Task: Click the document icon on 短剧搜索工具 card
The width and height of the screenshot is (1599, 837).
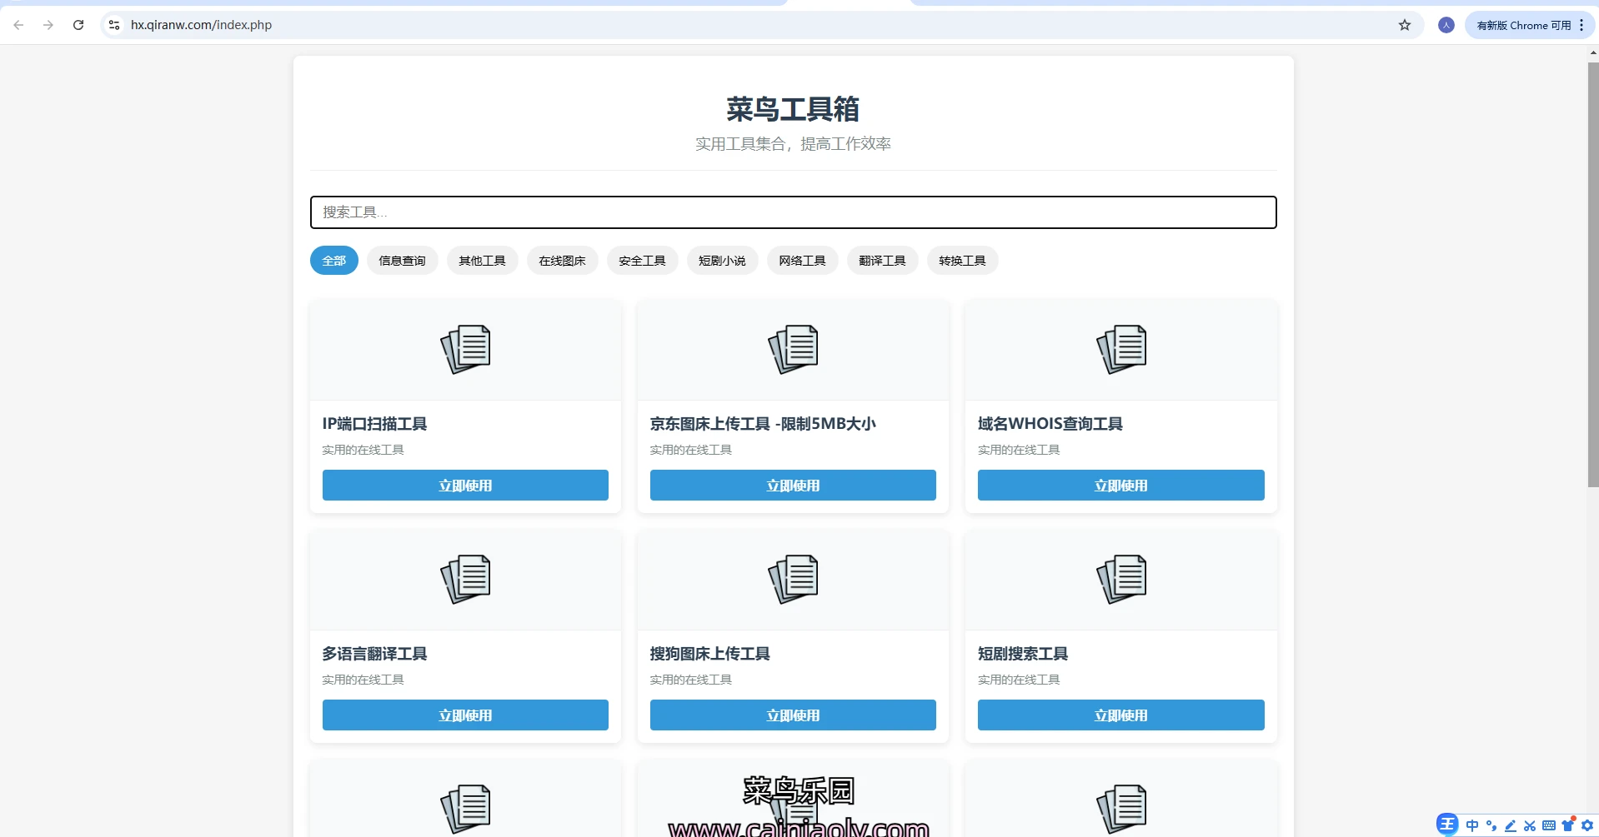Action: [x=1120, y=579]
